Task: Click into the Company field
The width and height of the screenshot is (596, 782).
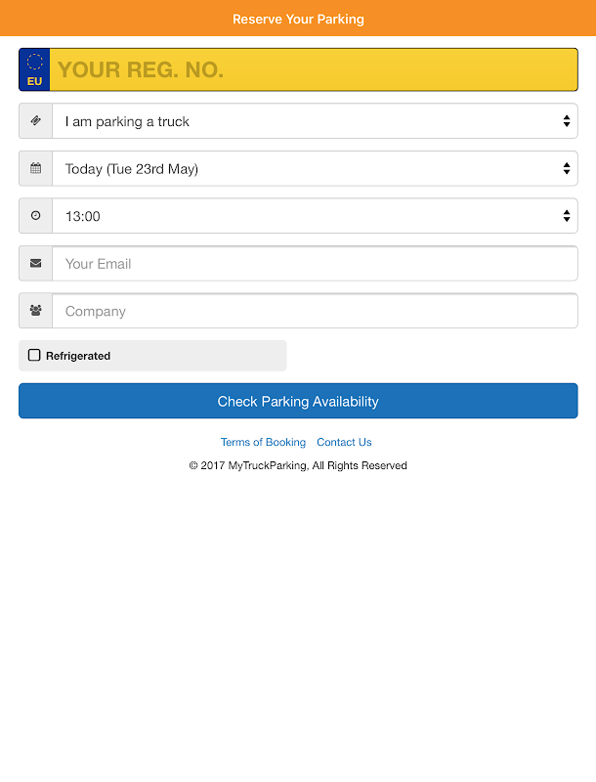Action: tap(315, 311)
